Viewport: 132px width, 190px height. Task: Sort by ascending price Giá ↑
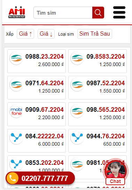pyautogui.click(x=25, y=34)
